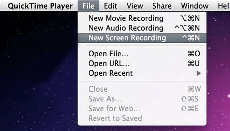Expand the Open Recent submenu arrow

198,73
